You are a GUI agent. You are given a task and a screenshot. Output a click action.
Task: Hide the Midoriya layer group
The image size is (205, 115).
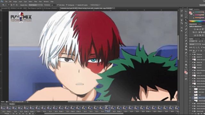[190, 54]
